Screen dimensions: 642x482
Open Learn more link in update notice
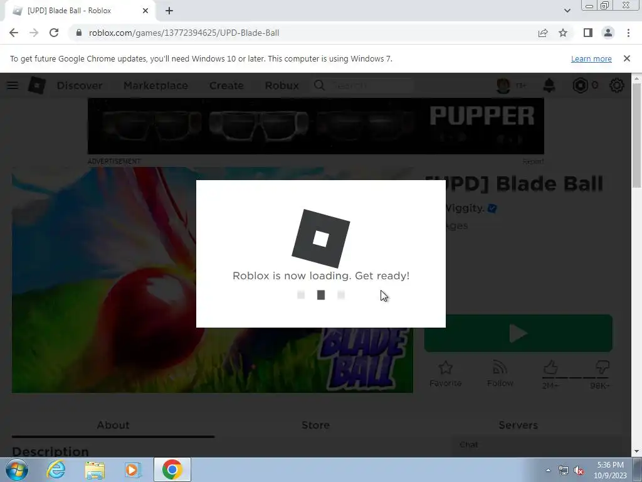(x=591, y=58)
